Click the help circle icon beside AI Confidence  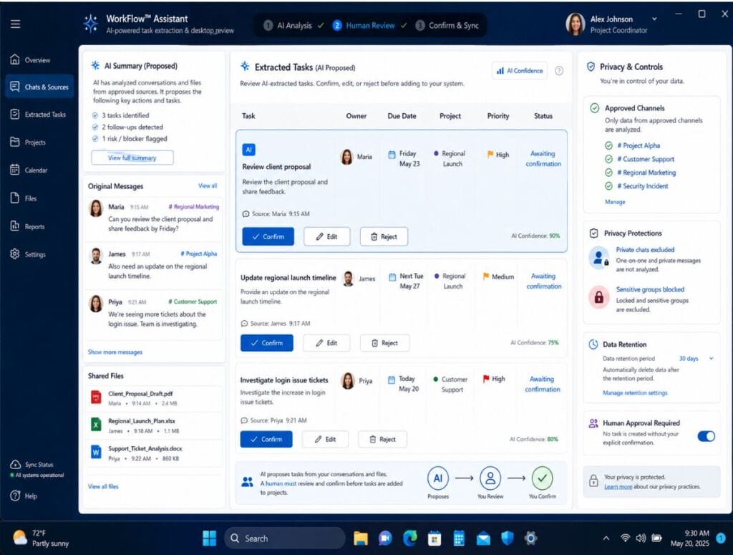[x=558, y=71]
